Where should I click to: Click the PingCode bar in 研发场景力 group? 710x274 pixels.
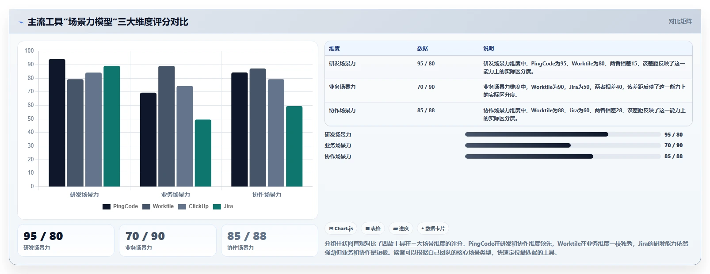pyautogui.click(x=57, y=123)
